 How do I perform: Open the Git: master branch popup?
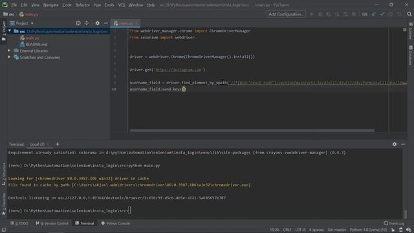(x=336, y=230)
